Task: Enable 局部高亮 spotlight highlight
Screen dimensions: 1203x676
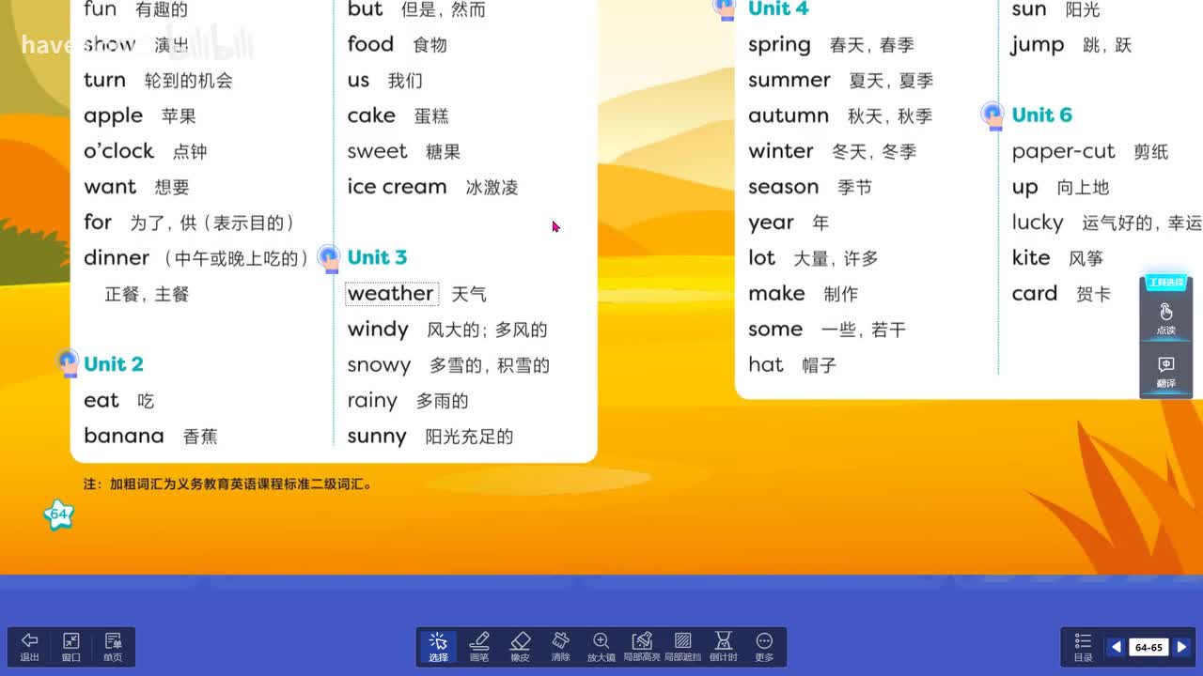Action: 642,647
